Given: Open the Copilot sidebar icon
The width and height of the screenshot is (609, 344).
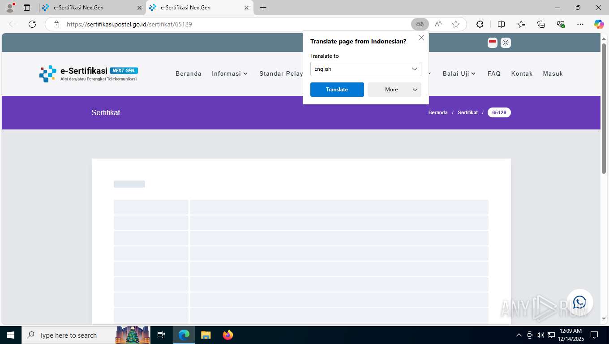Looking at the screenshot, I should tap(599, 24).
